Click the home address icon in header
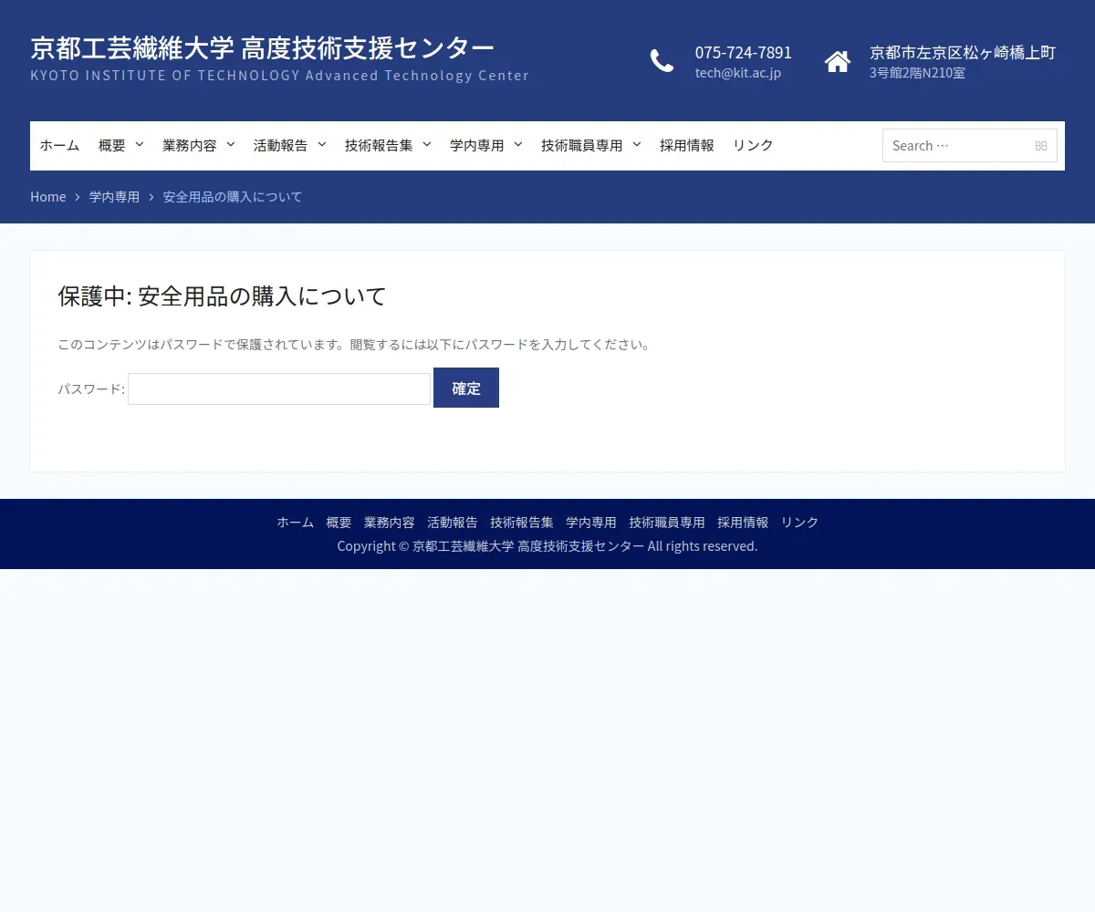Image resolution: width=1095 pixels, height=912 pixels. (x=838, y=61)
